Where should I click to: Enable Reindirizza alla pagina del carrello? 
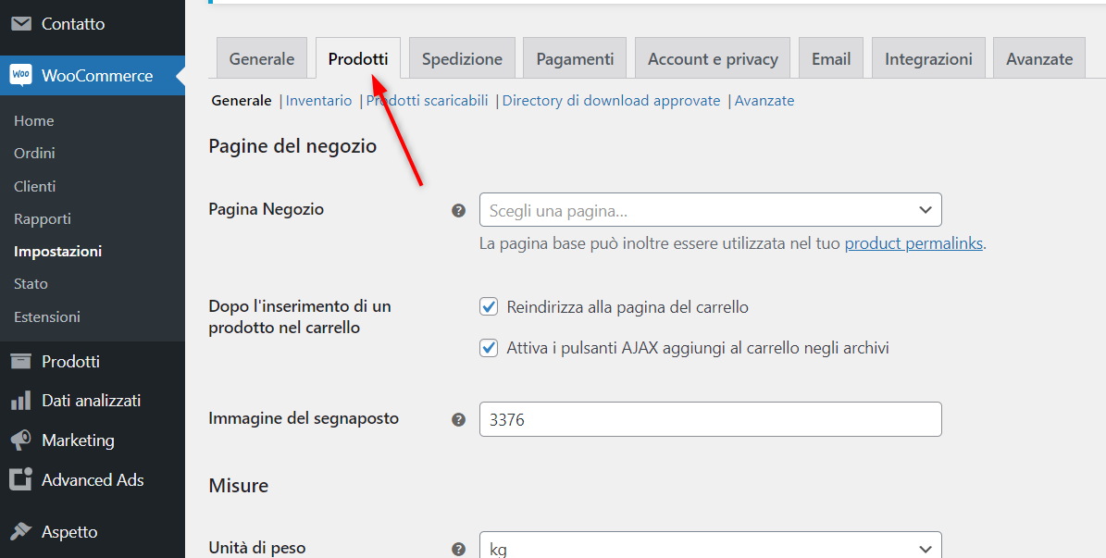point(488,306)
